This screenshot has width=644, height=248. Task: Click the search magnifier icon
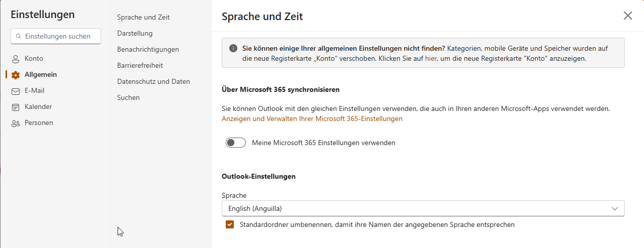(x=19, y=36)
